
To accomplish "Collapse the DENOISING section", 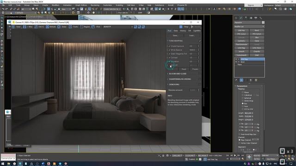I will (167, 84).
